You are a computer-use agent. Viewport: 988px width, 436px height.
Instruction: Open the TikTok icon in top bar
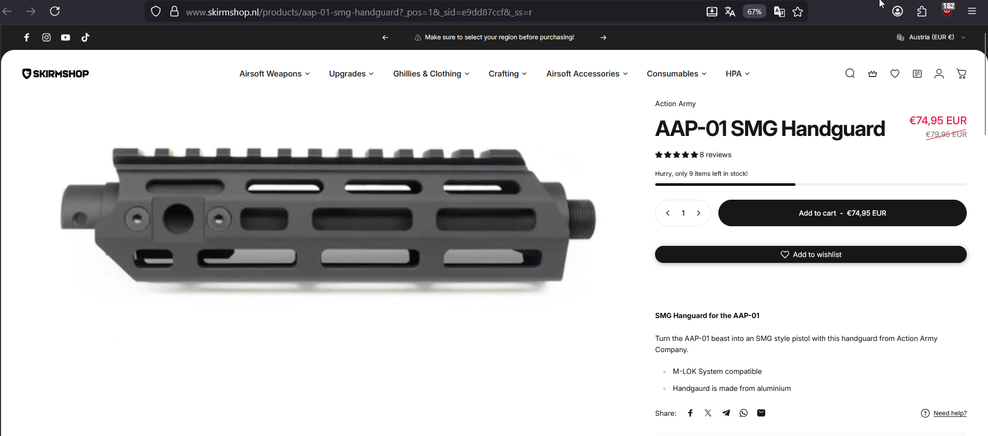[x=85, y=37]
